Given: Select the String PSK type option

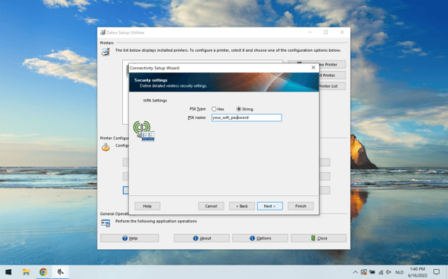Looking at the screenshot, I should [239, 109].
